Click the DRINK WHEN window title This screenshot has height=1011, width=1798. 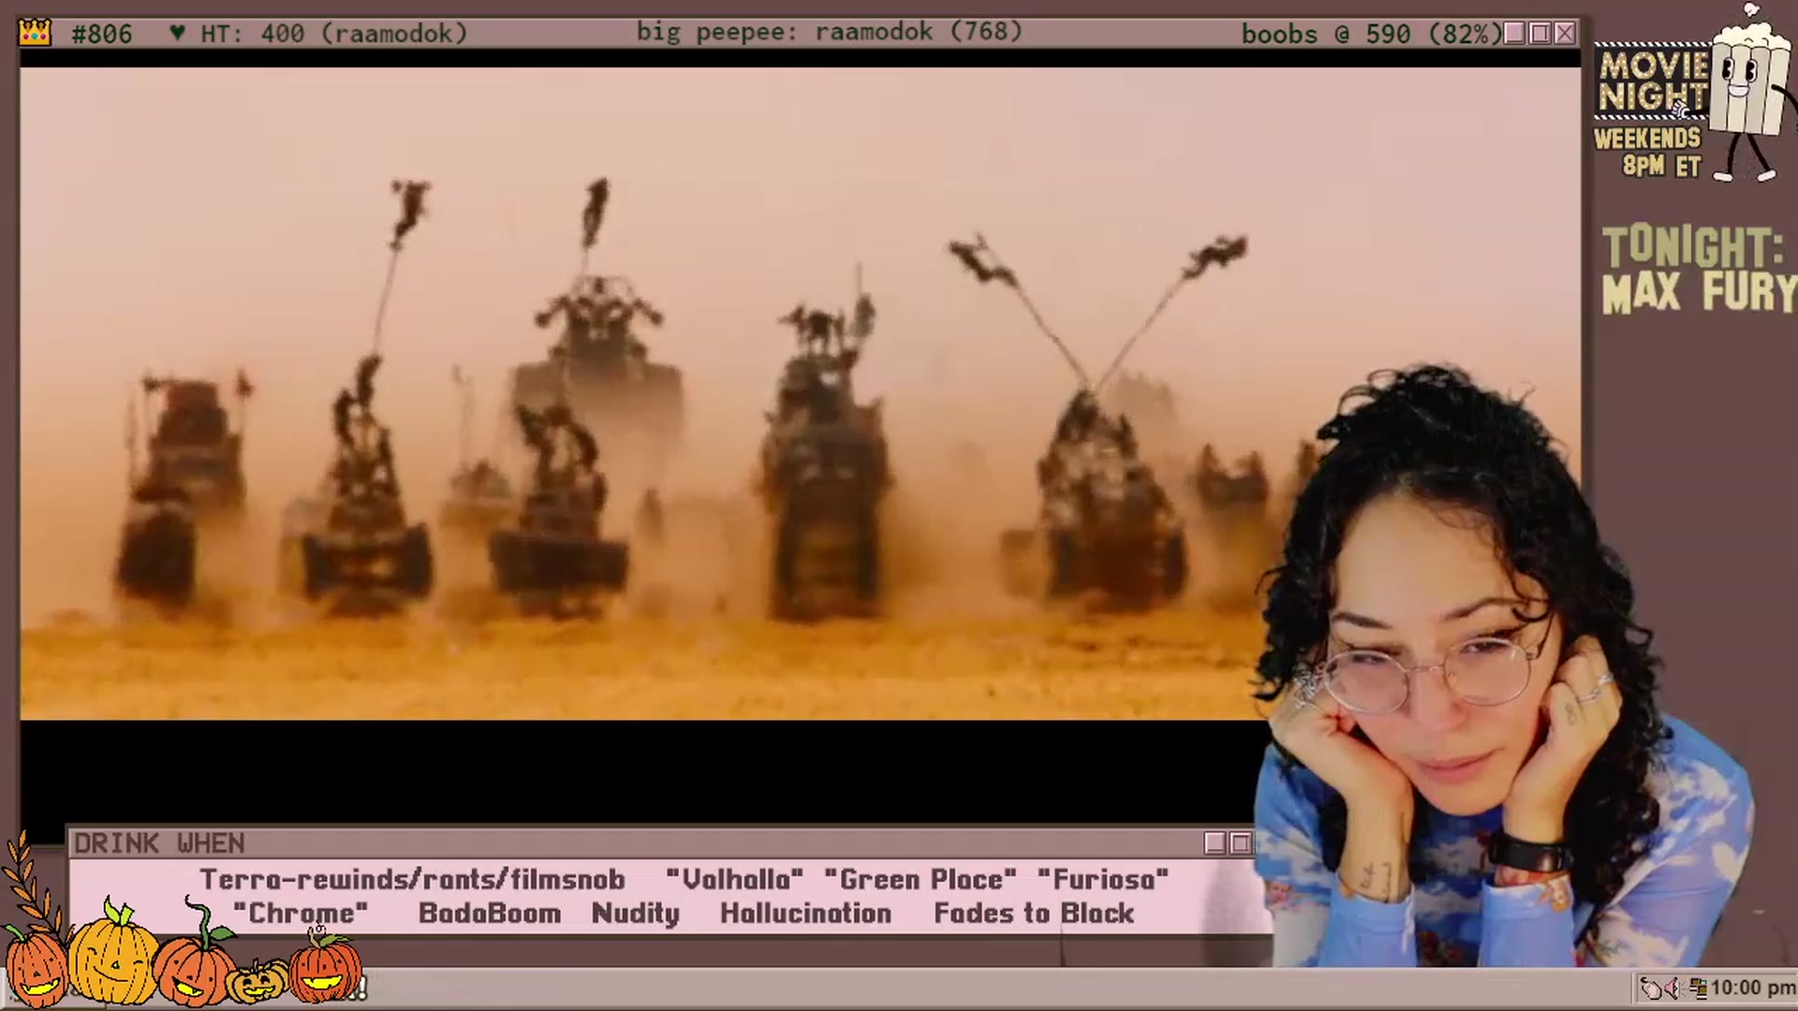(159, 843)
